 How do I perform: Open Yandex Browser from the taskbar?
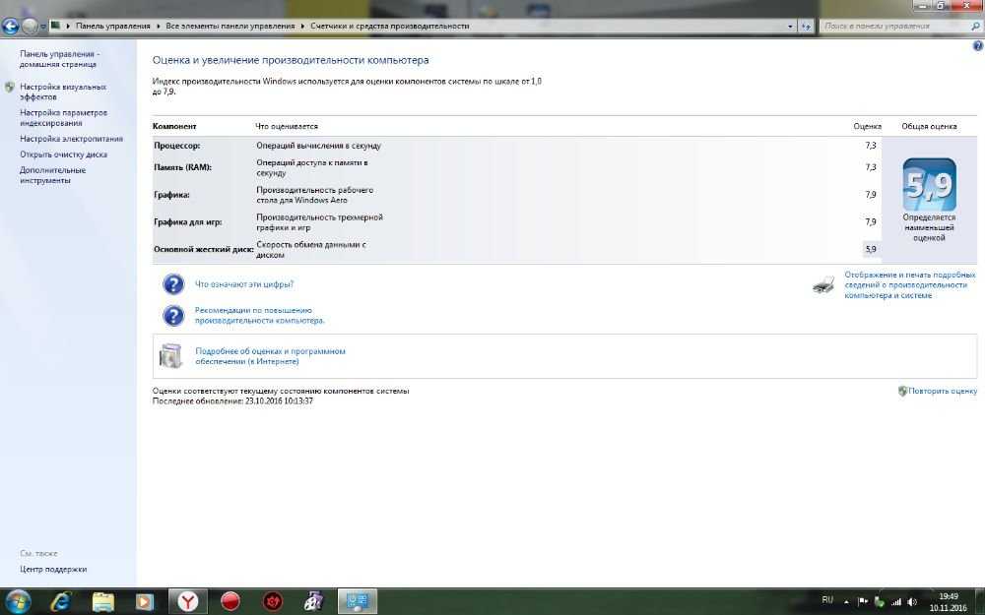(187, 601)
